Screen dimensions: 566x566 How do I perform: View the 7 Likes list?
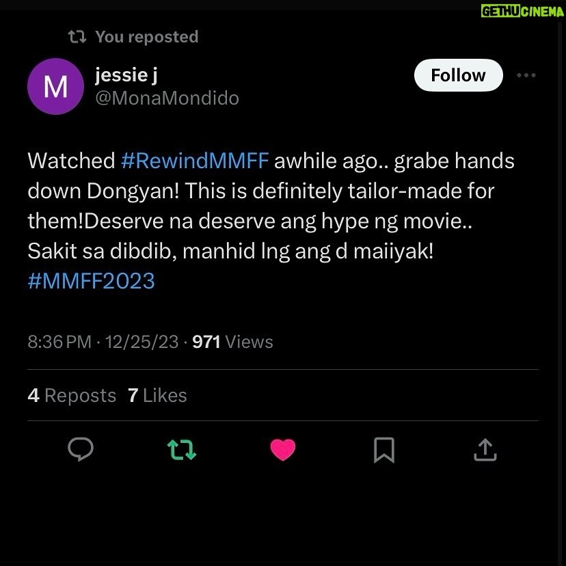157,395
